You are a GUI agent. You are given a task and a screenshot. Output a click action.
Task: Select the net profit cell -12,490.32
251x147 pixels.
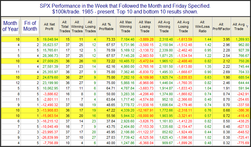(x=50, y=105)
